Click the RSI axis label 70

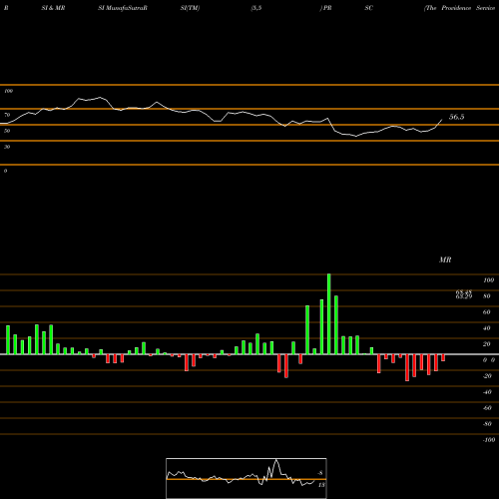(7, 115)
